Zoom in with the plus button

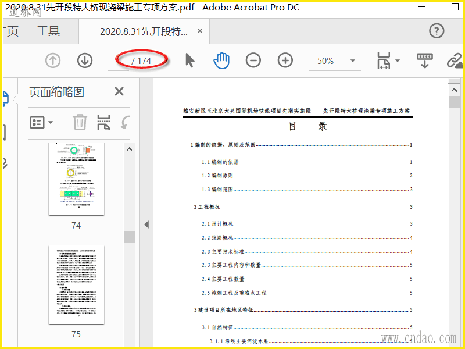coord(285,60)
